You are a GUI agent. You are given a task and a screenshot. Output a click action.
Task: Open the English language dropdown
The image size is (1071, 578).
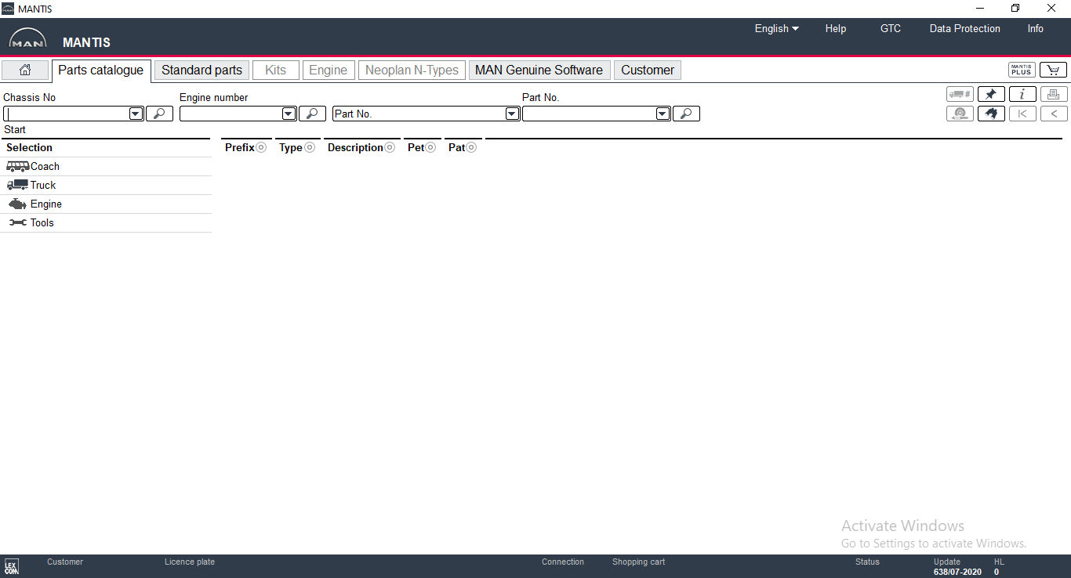[776, 28]
